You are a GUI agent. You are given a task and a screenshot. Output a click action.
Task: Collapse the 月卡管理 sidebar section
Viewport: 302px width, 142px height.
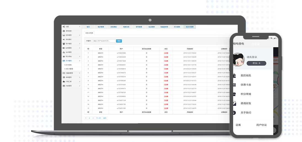80,61
